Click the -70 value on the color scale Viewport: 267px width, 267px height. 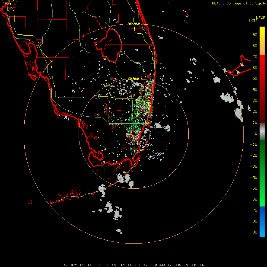pos(254,210)
